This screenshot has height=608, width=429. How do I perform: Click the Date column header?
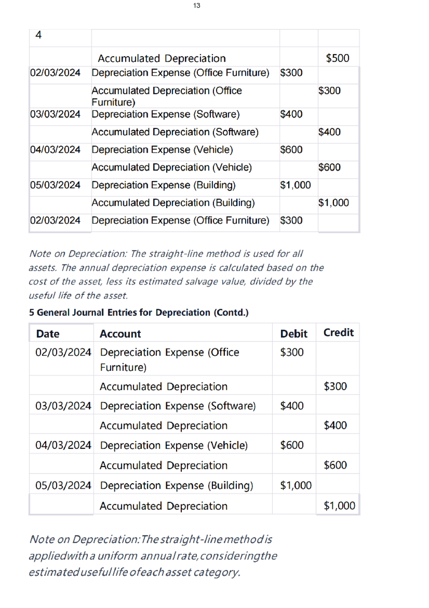[x=48, y=334]
